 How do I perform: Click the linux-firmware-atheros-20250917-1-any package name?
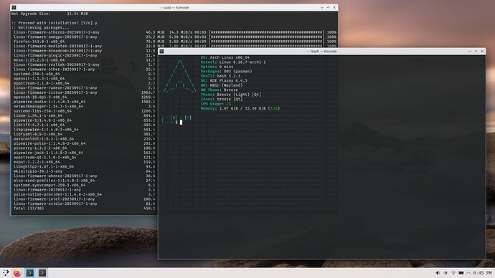tap(57, 32)
